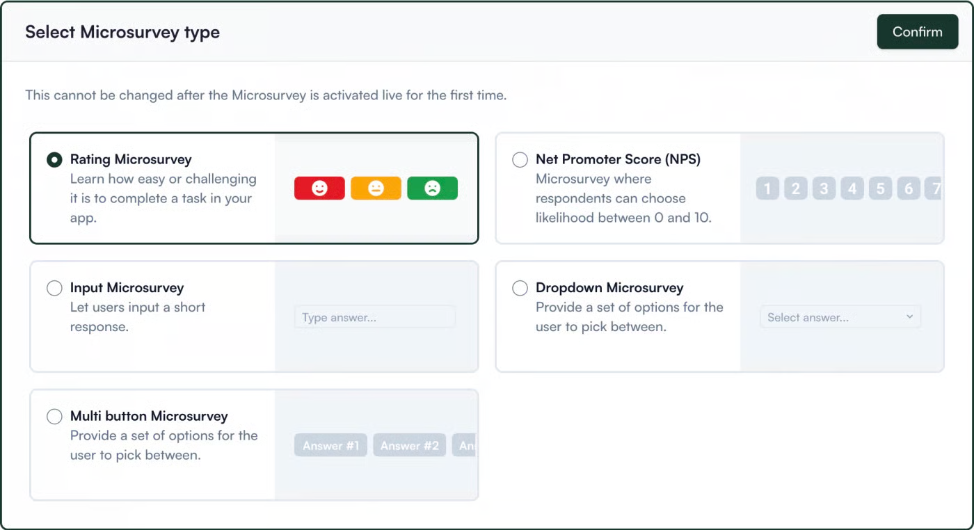This screenshot has width=974, height=530.
Task: Click the number 1 NPS score icon
Action: 767,188
